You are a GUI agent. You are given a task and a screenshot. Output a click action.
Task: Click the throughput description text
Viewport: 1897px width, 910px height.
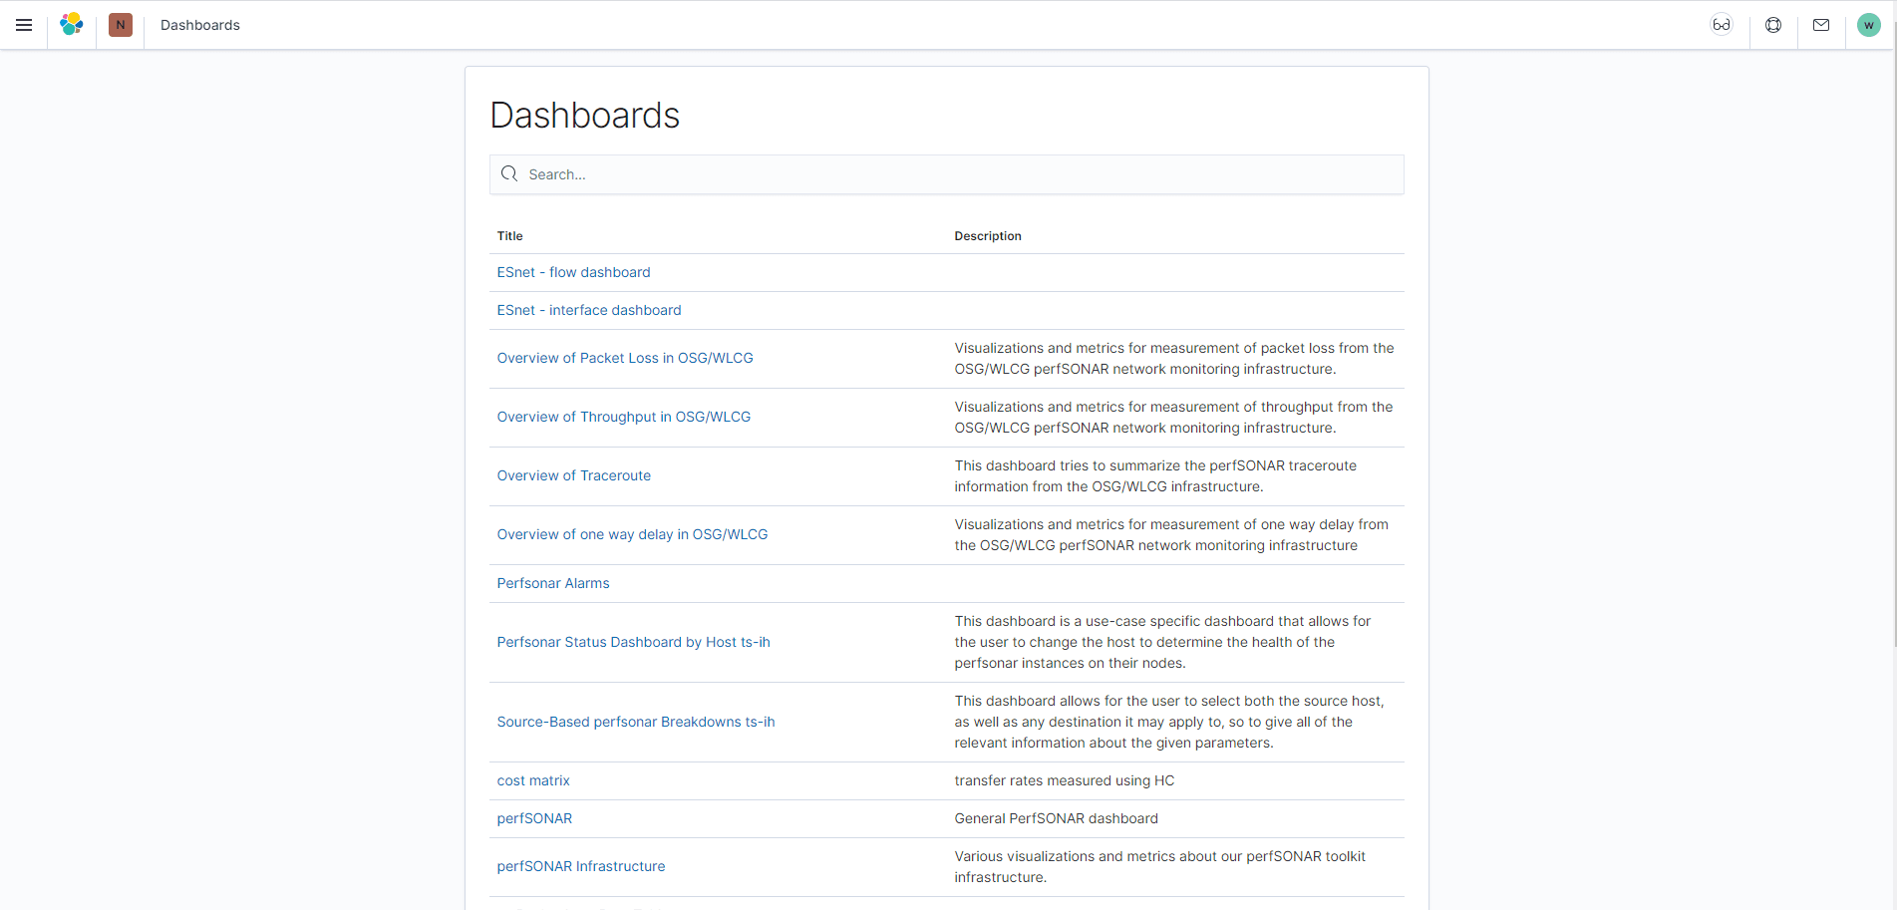(1173, 418)
